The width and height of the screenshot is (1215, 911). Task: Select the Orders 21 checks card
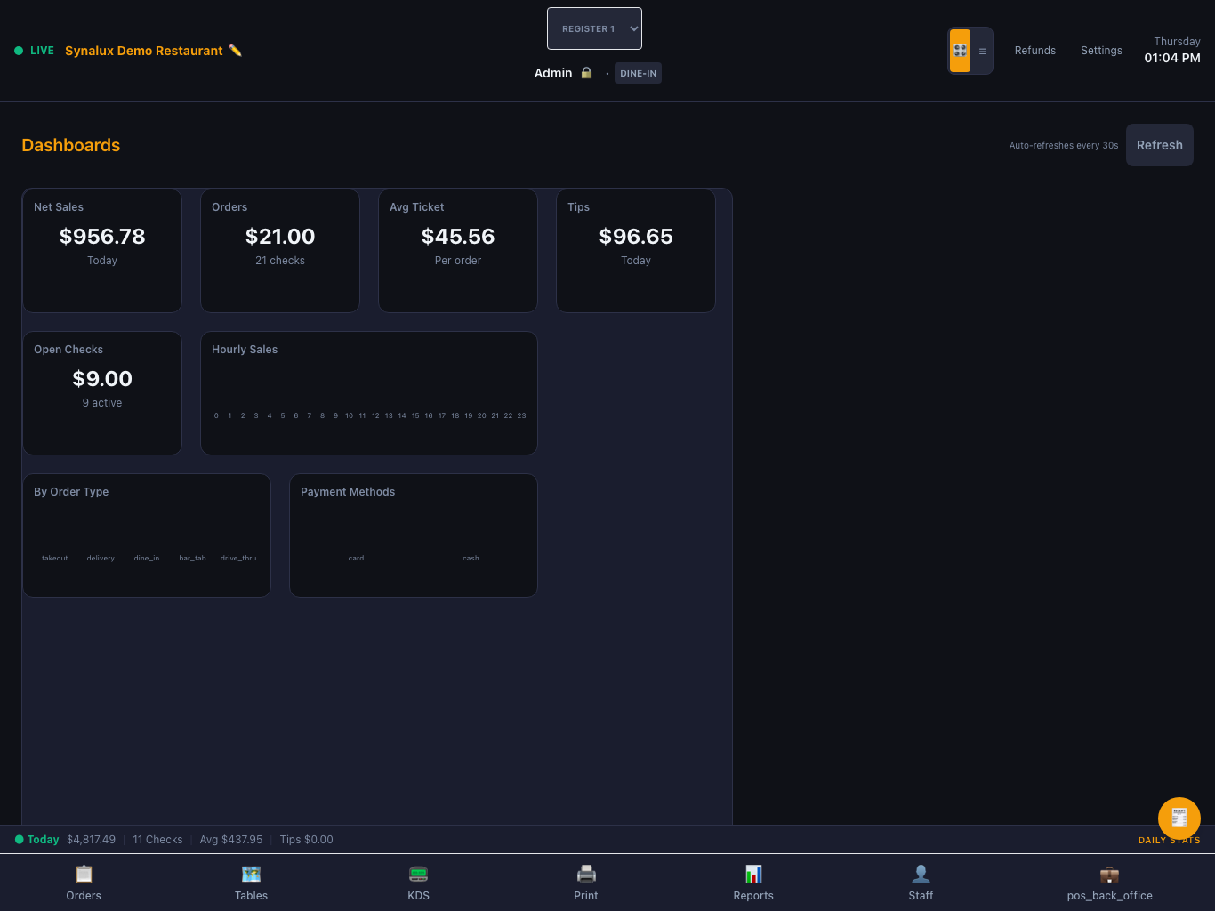pos(280,251)
